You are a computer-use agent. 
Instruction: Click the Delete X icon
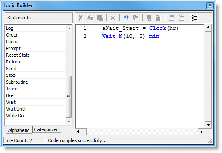(x=113, y=18)
